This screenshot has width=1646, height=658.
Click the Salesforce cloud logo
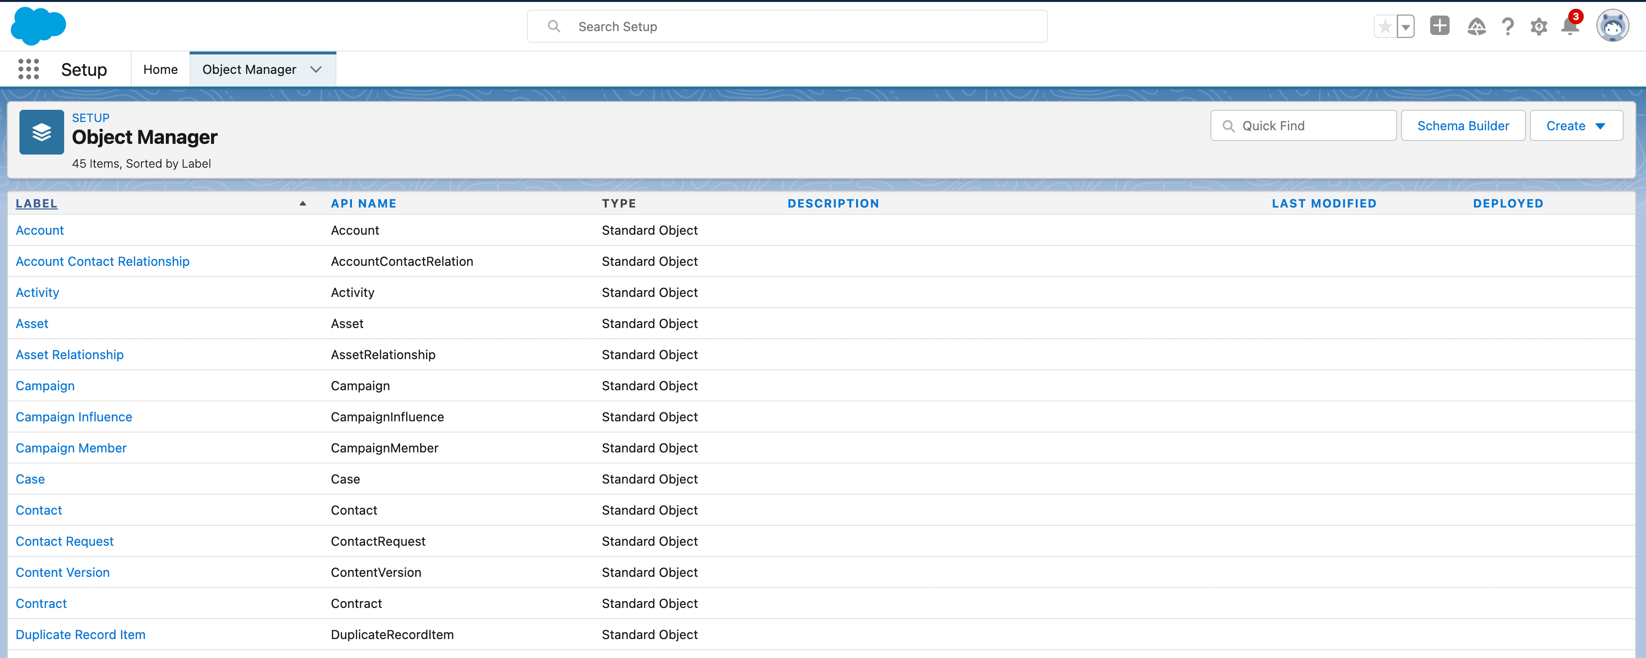[x=38, y=26]
